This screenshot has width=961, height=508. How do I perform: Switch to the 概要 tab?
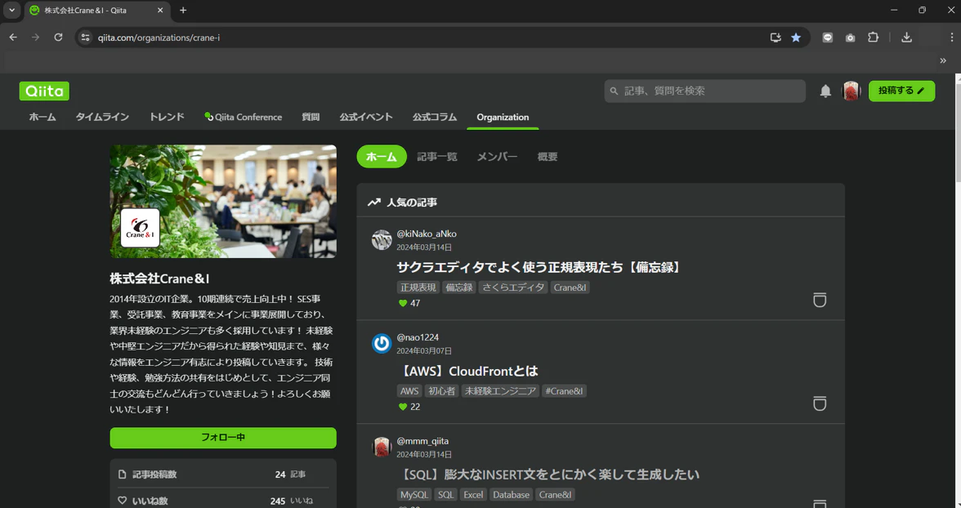(548, 156)
